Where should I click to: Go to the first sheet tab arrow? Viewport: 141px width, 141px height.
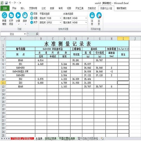[x=2, y=138]
